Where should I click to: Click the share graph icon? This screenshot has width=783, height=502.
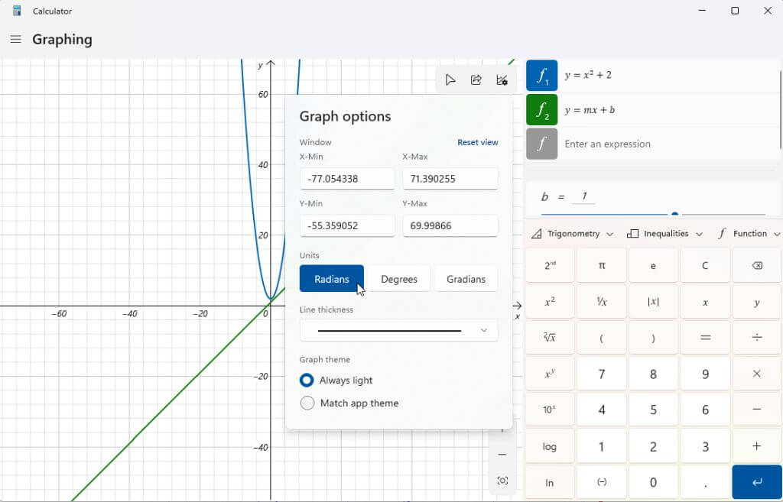pyautogui.click(x=476, y=79)
